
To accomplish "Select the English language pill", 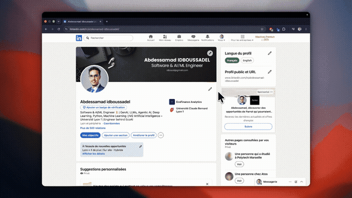I will tap(247, 61).
